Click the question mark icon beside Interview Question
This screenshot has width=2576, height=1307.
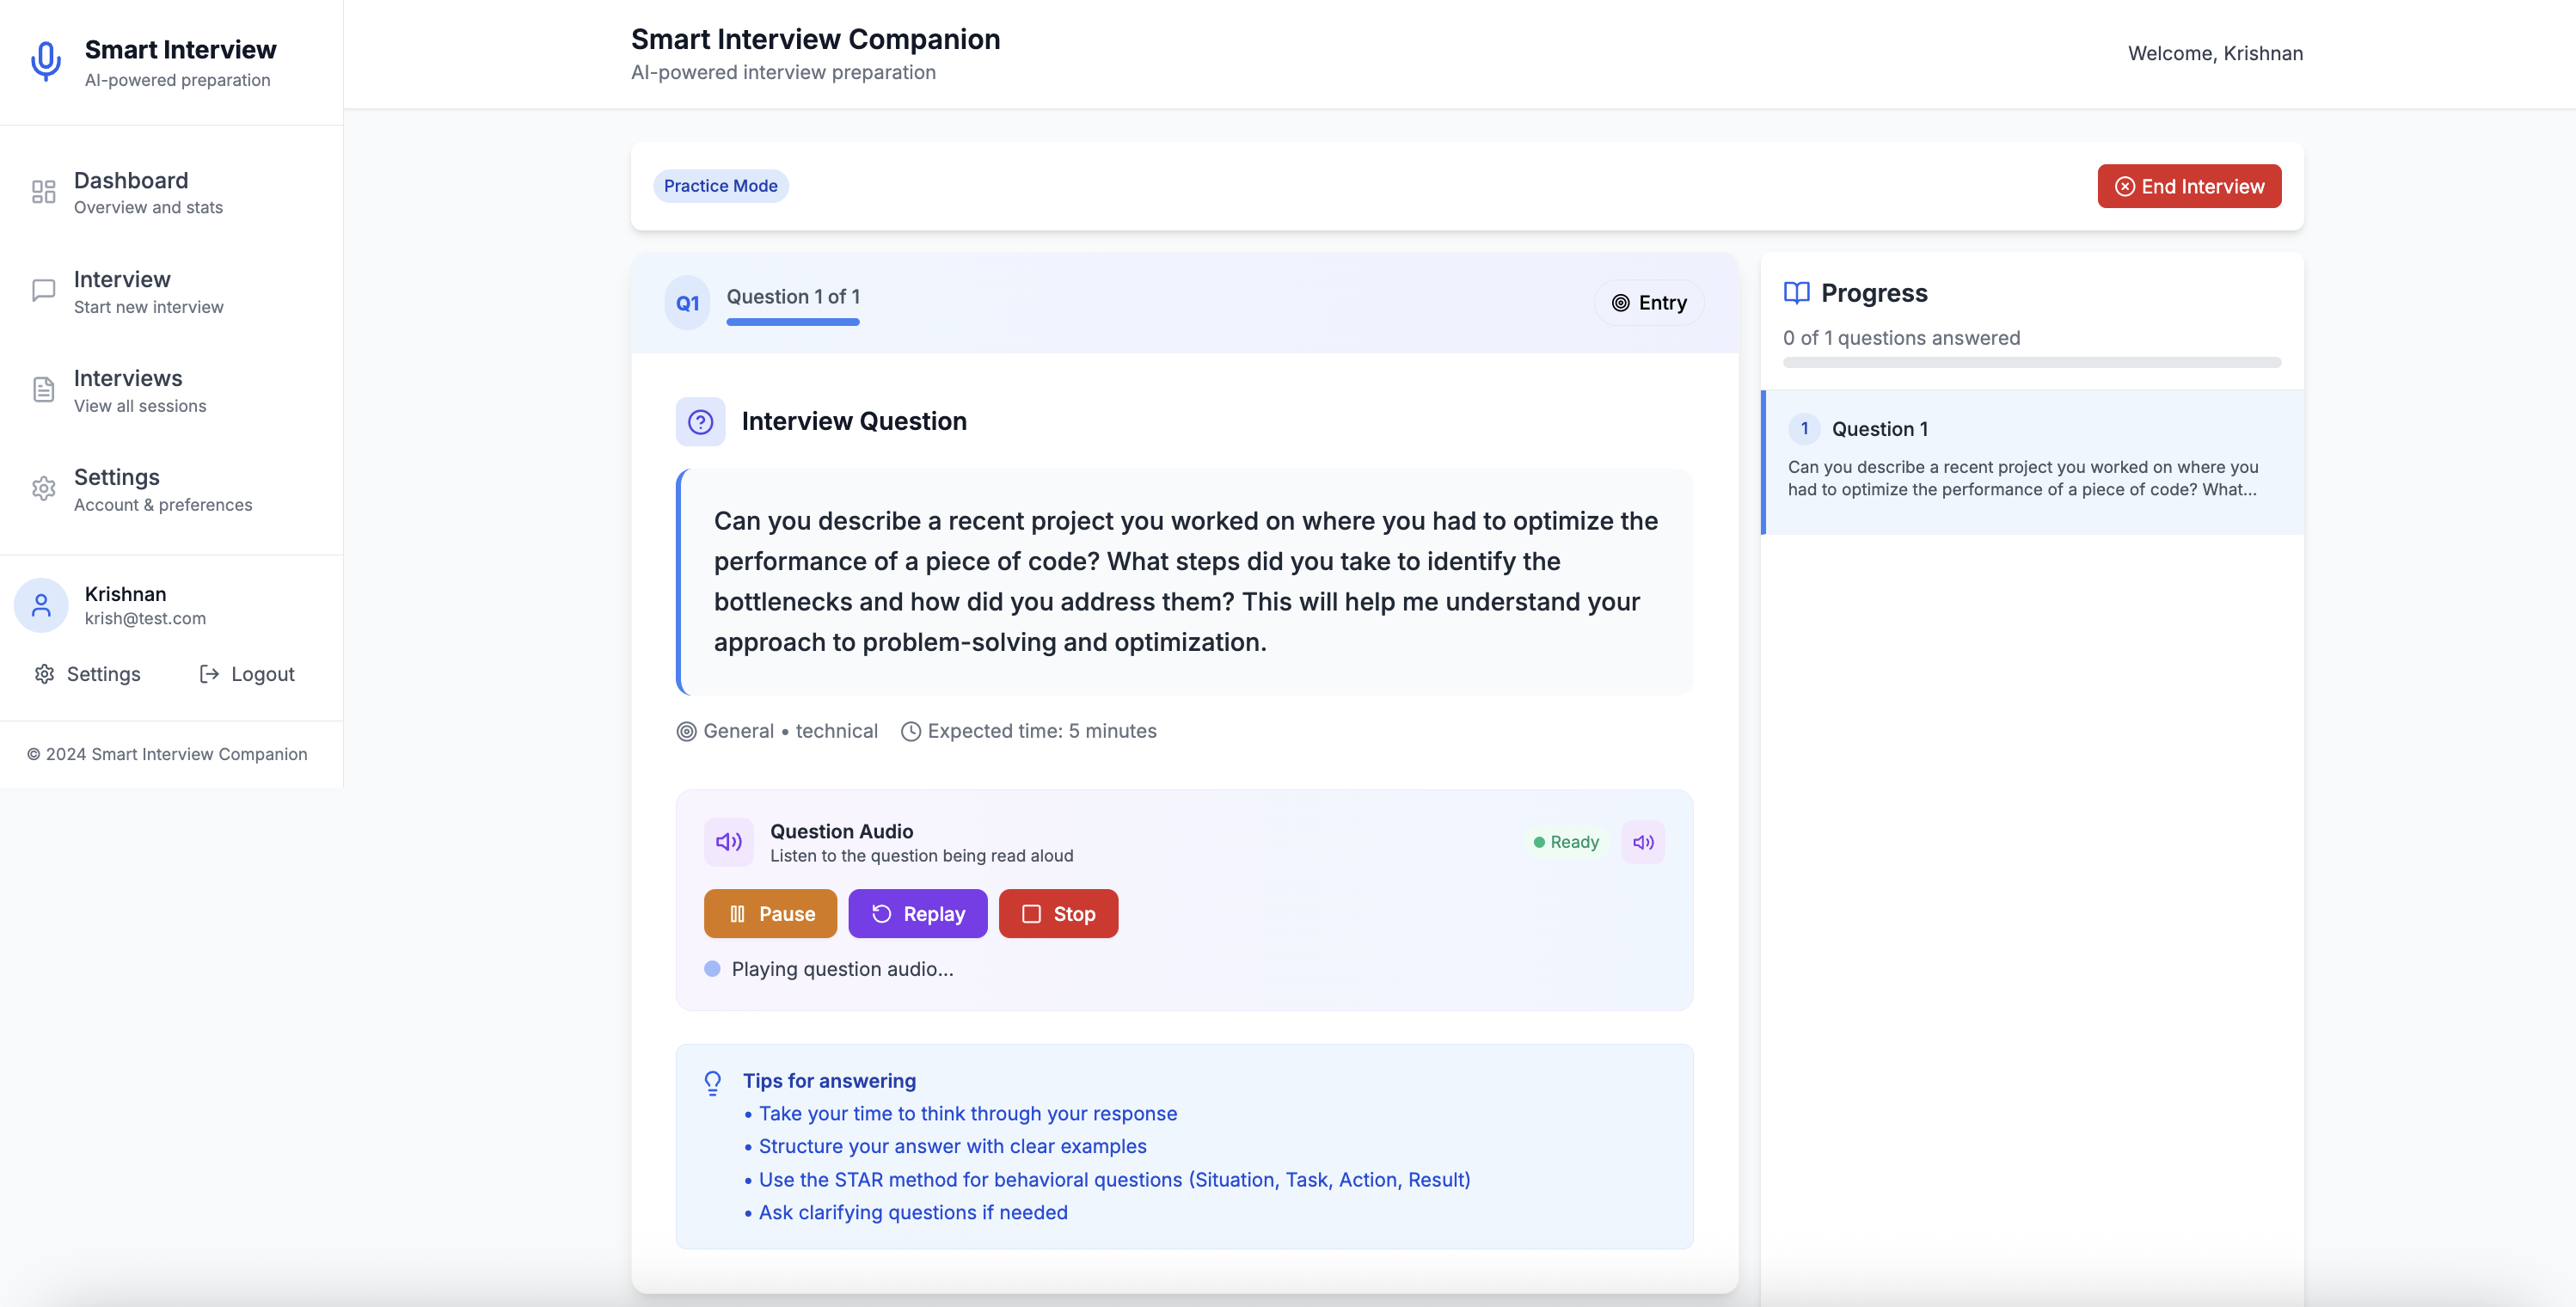pyautogui.click(x=700, y=422)
